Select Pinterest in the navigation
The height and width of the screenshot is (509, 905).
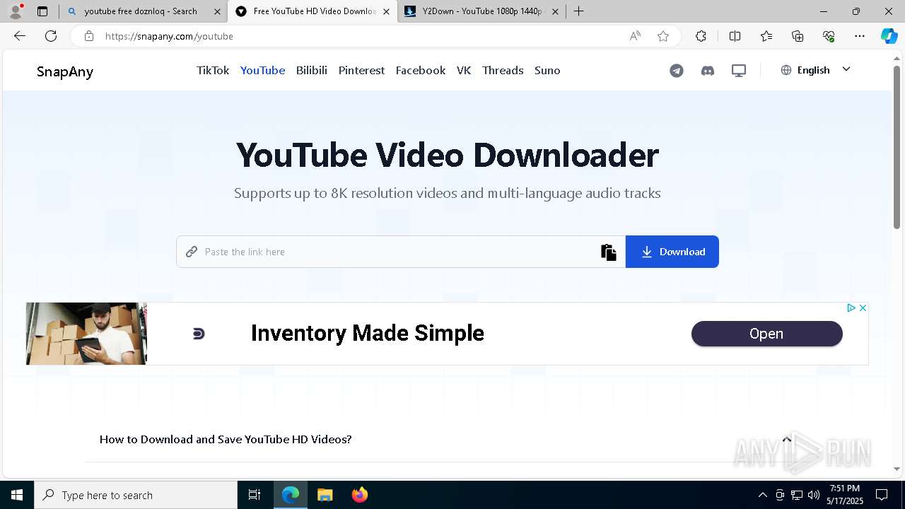point(361,70)
